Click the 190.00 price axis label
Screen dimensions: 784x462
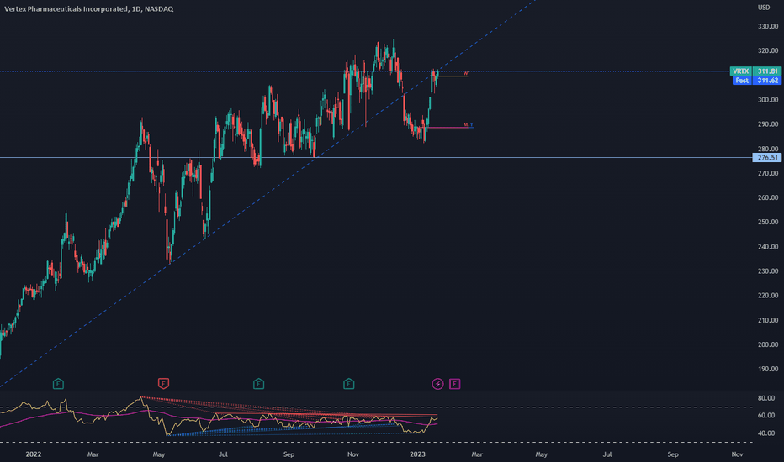click(768, 369)
